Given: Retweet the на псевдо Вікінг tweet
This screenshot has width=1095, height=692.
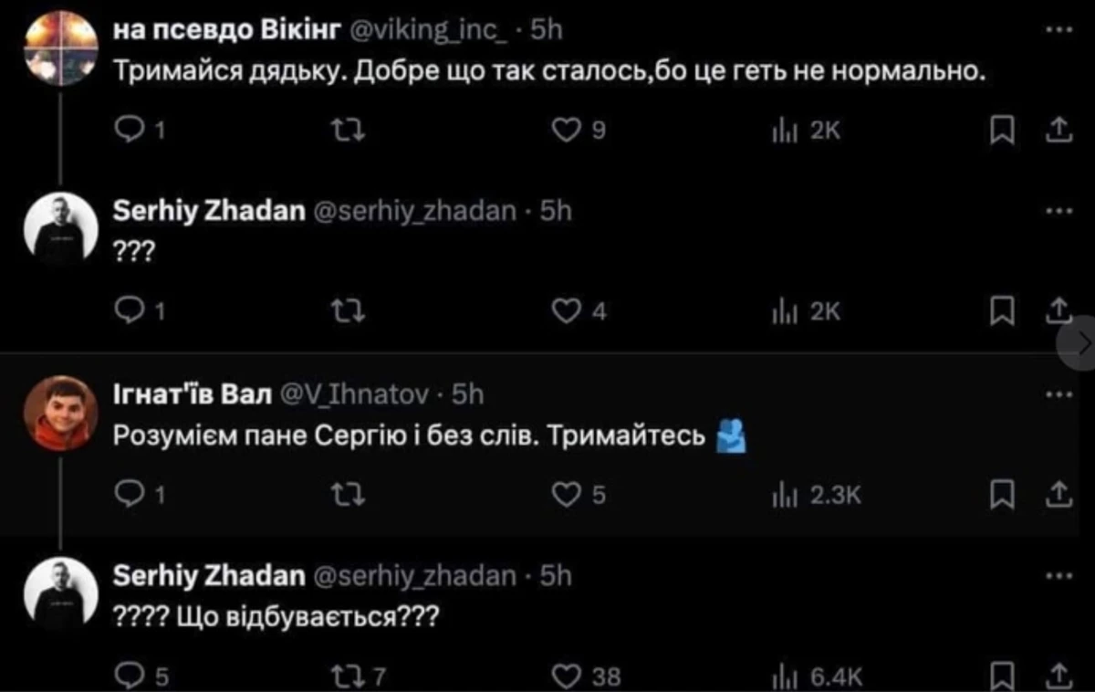Looking at the screenshot, I should 349,132.
